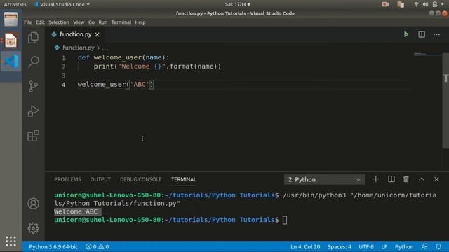The width and height of the screenshot is (449, 252).
Task: Click function.py in the breadcrumb
Action: pyautogui.click(x=79, y=48)
